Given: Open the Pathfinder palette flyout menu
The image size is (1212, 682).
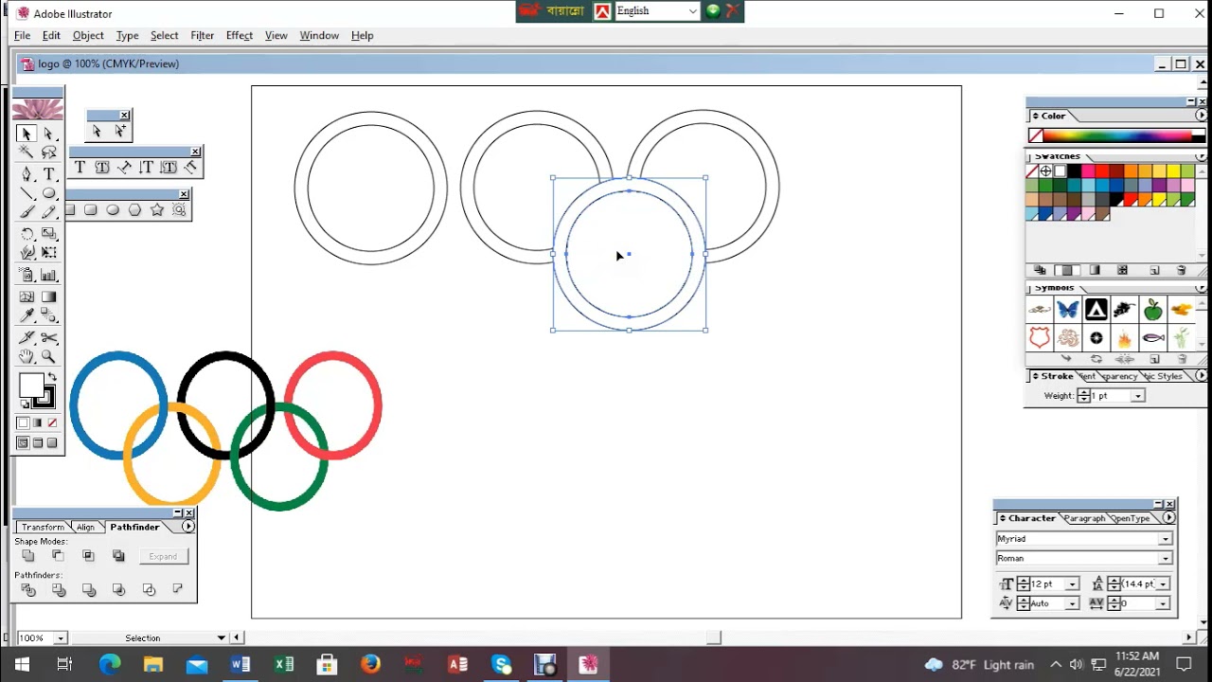Looking at the screenshot, I should click(188, 527).
